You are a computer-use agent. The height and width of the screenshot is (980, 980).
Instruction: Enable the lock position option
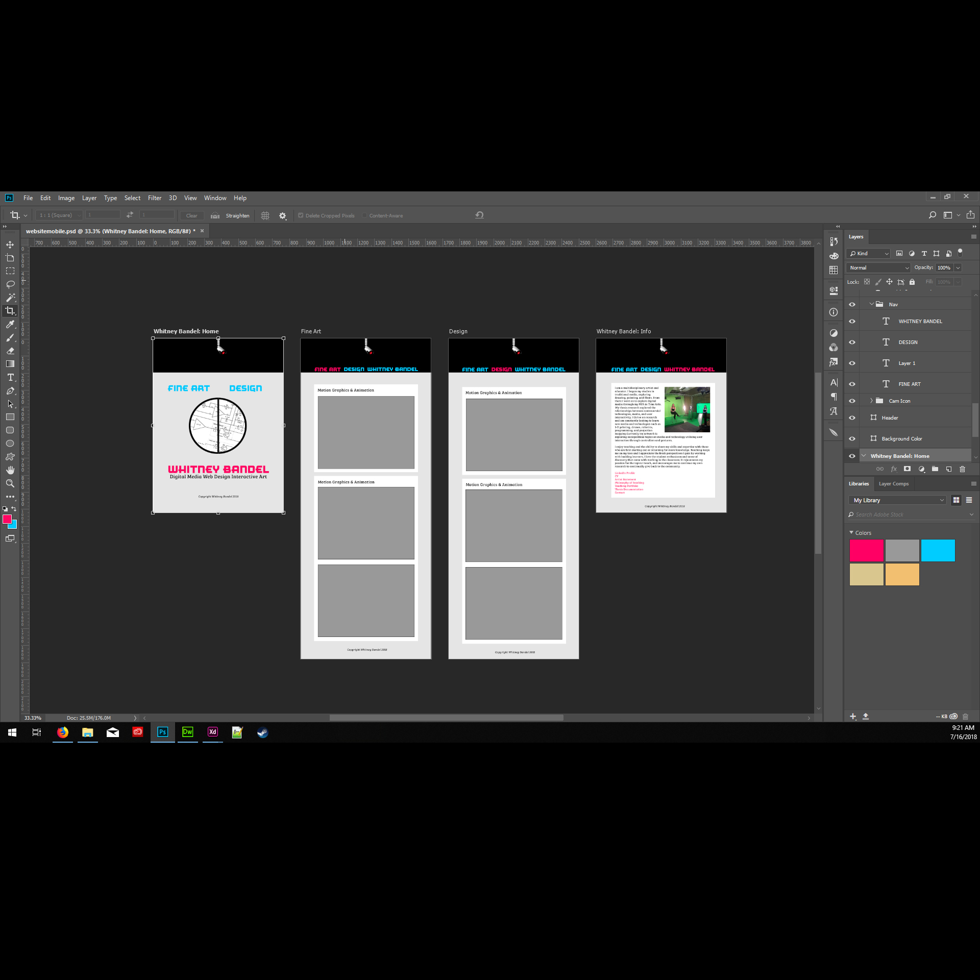[x=890, y=282]
